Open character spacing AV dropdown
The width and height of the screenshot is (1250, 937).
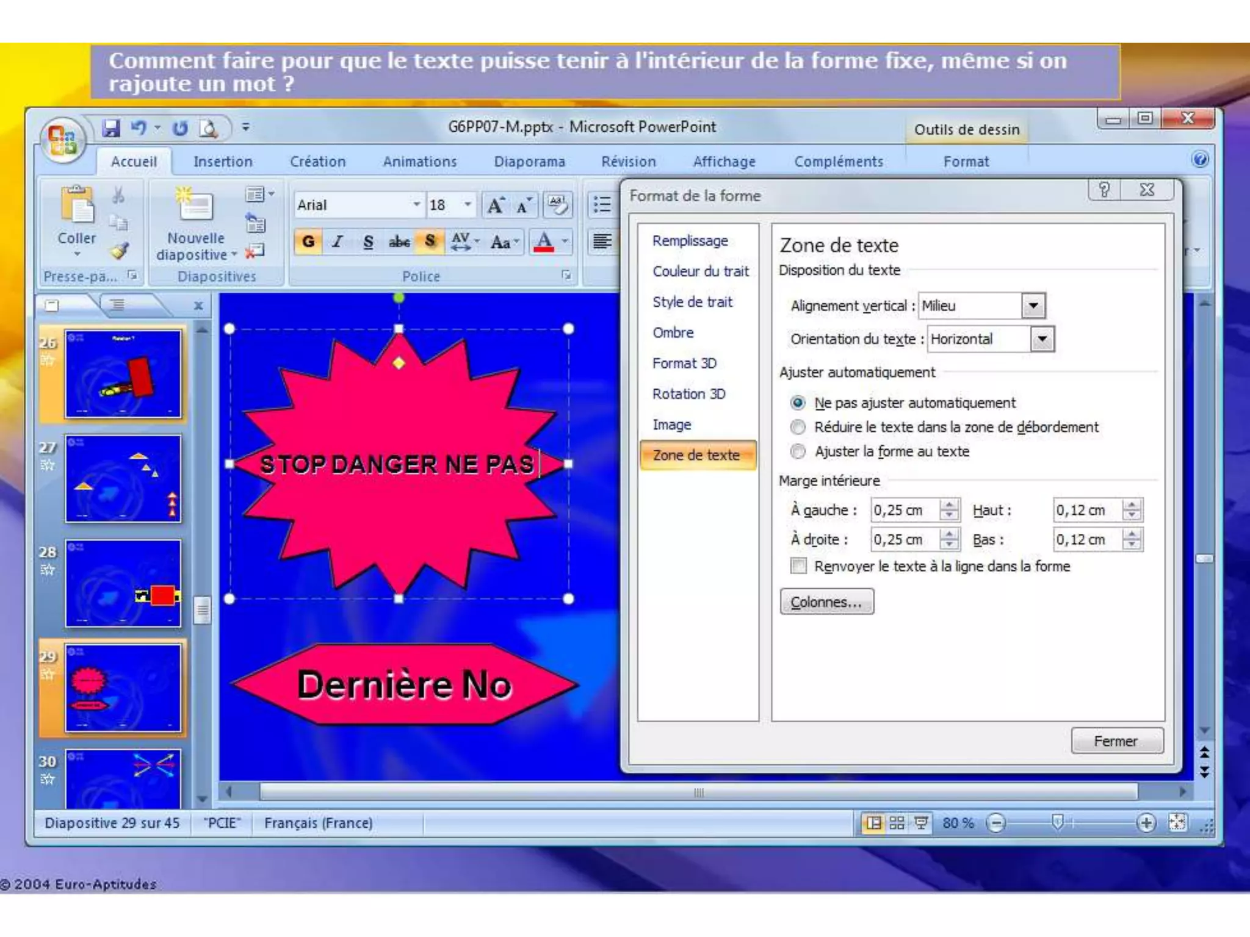pos(465,242)
